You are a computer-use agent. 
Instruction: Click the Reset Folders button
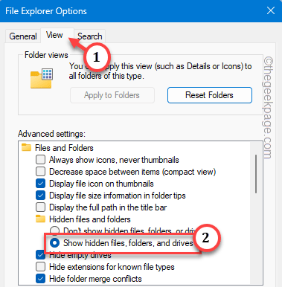[210, 95]
